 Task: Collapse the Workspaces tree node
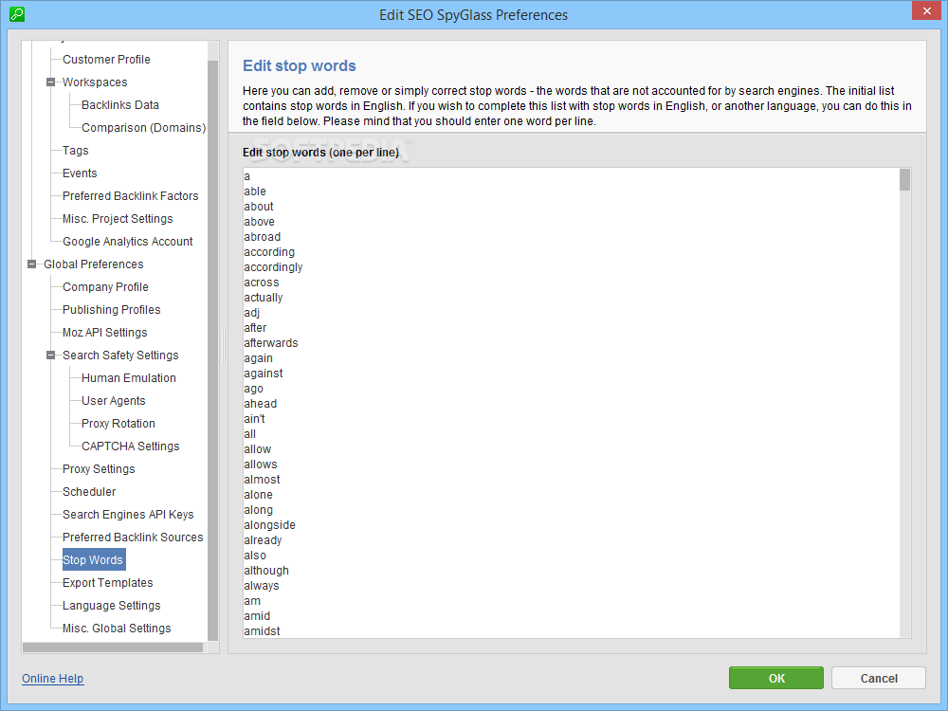51,82
